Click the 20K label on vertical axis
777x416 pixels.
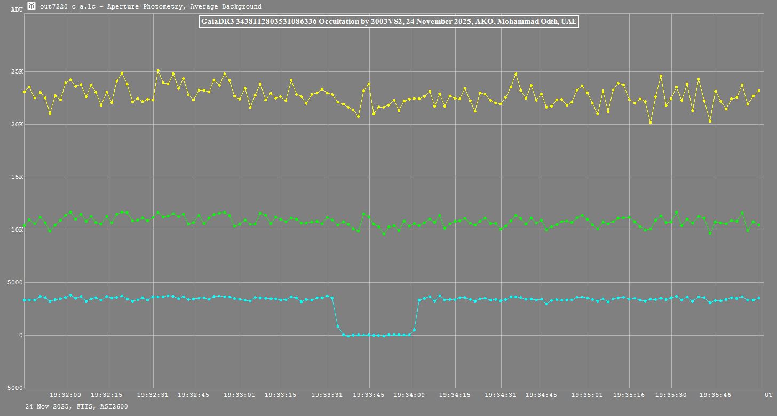click(17, 125)
